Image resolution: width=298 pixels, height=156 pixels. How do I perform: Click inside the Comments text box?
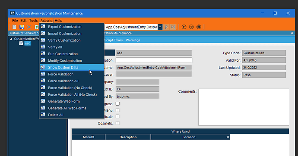(244, 107)
